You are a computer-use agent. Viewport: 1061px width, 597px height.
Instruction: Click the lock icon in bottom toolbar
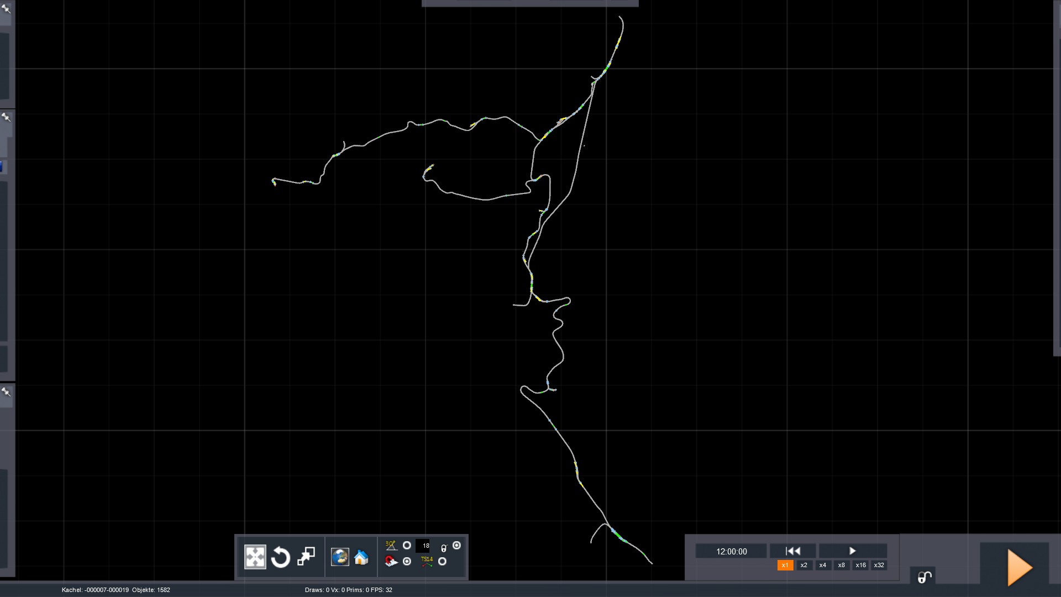click(443, 548)
